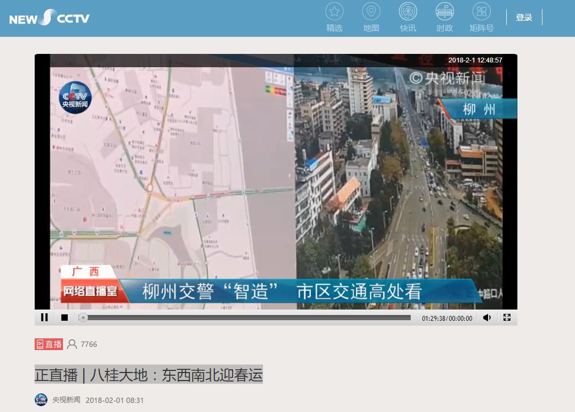Click the time display 01:29:38/00:00:00

pyautogui.click(x=447, y=319)
